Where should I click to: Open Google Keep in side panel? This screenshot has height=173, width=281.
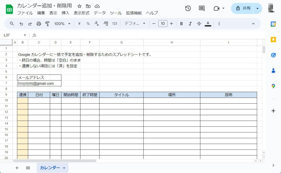coord(273,40)
